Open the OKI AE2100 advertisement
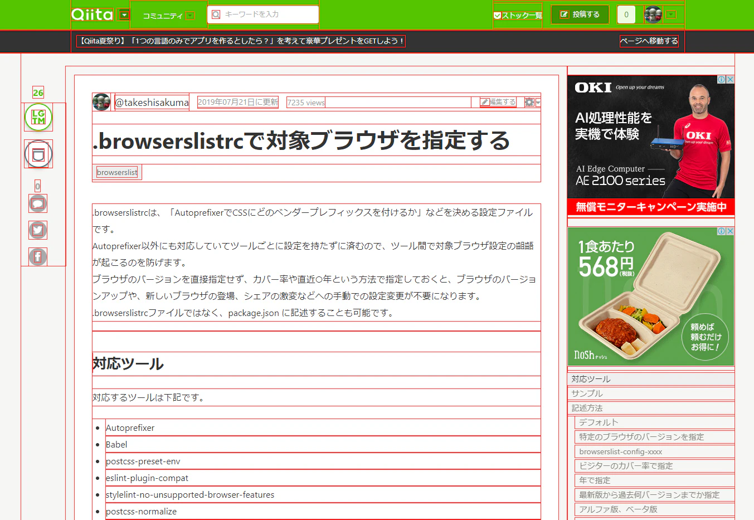The image size is (754, 520). tap(651, 145)
